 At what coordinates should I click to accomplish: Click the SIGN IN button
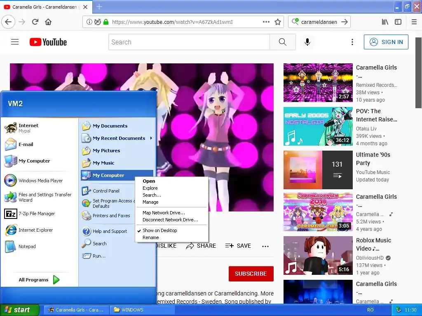pyautogui.click(x=386, y=42)
